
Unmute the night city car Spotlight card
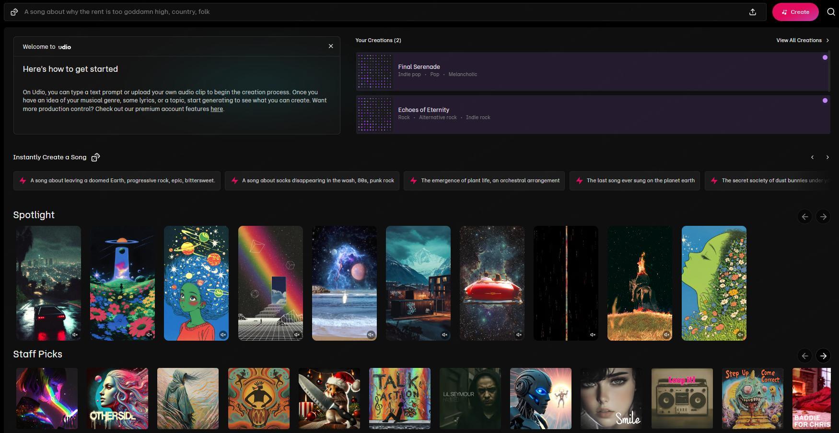75,335
